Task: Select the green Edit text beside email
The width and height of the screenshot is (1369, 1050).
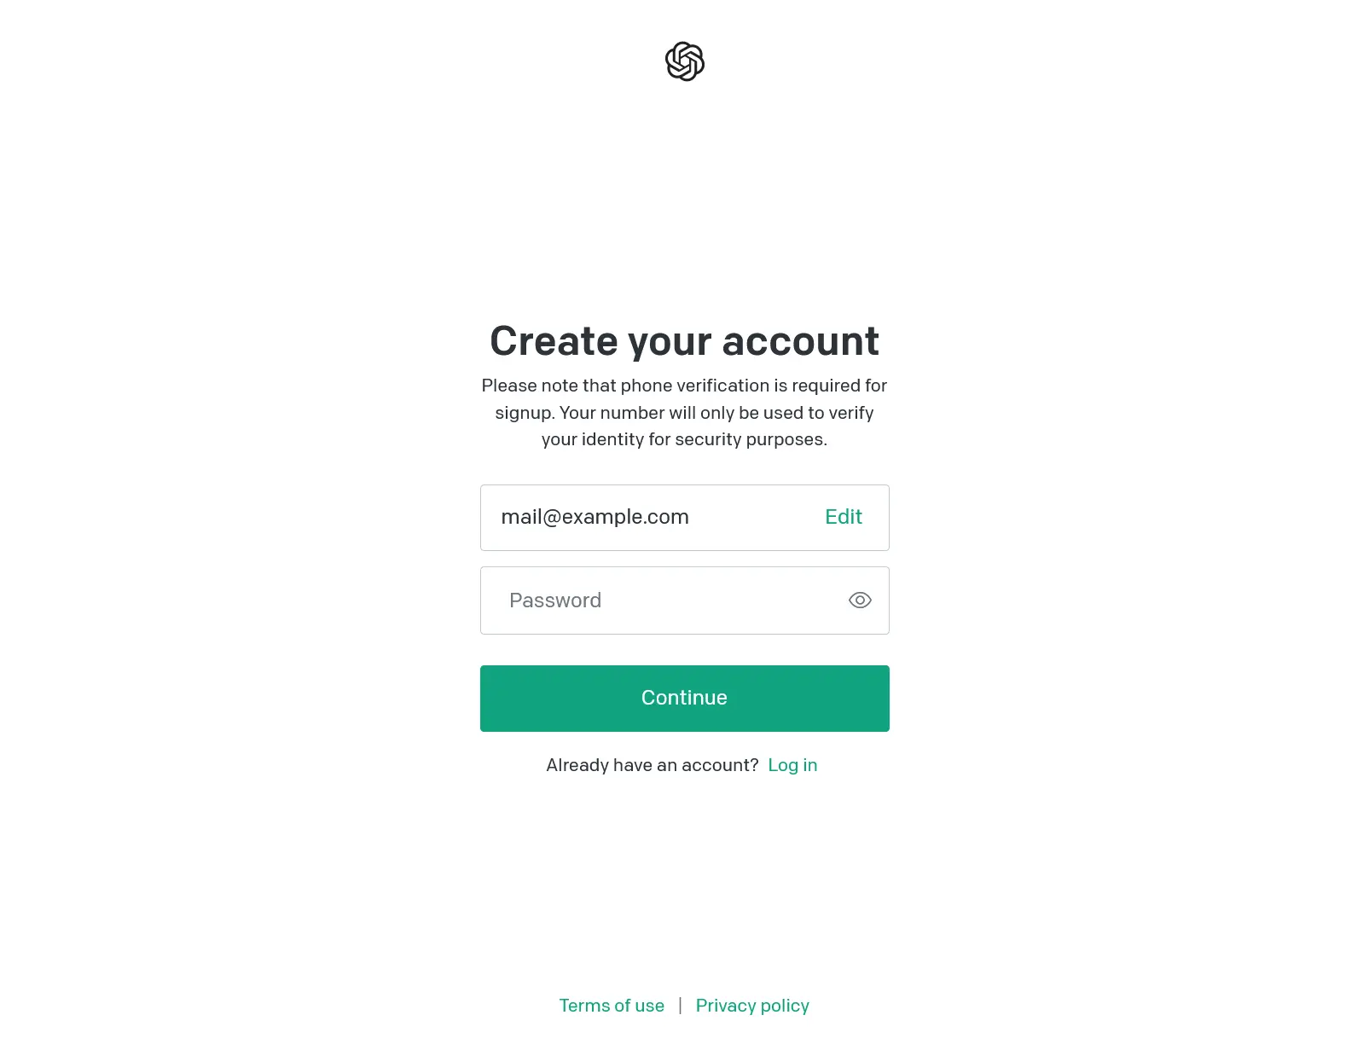Action: pos(843,517)
